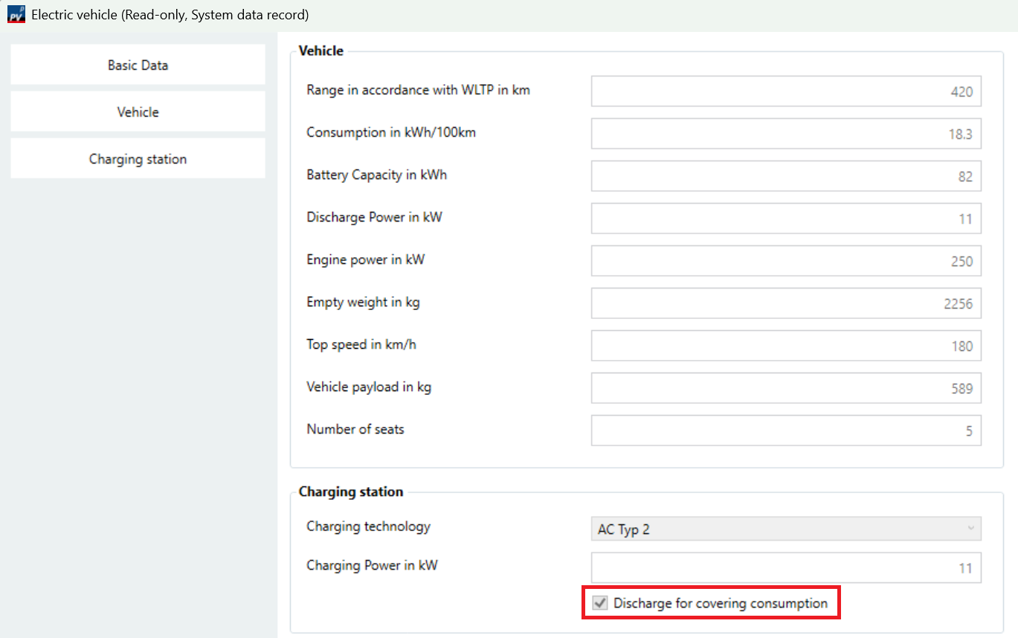Viewport: 1018px width, 638px height.
Task: Click the 'Discharge Power in kW' label
Action: pos(374,217)
